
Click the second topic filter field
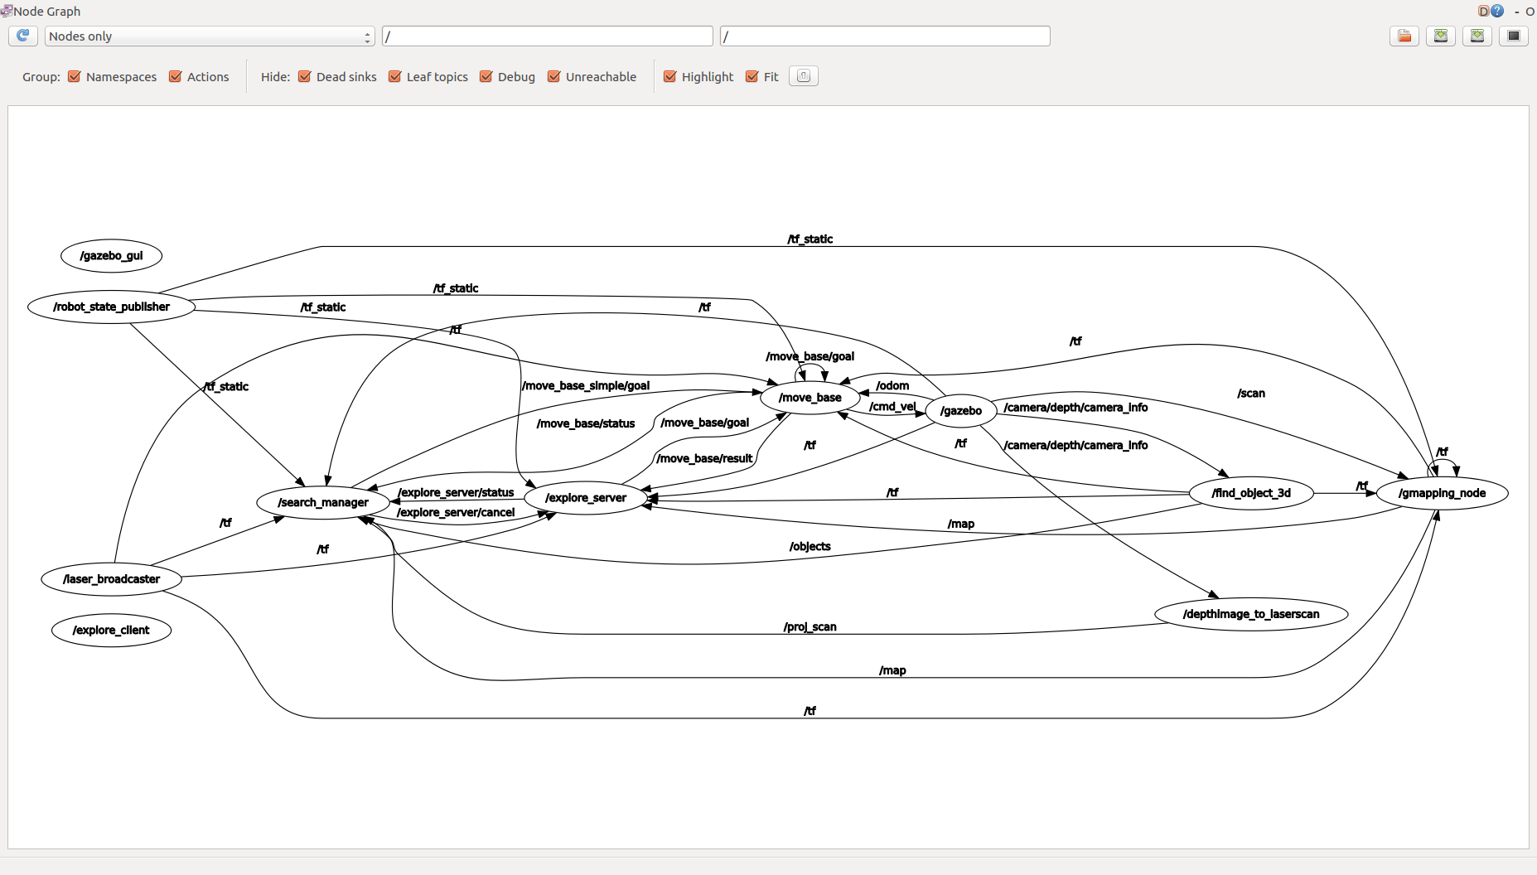pyautogui.click(x=885, y=36)
